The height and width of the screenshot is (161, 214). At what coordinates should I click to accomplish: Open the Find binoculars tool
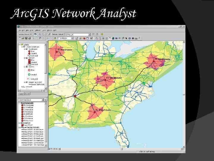(x=133, y=38)
